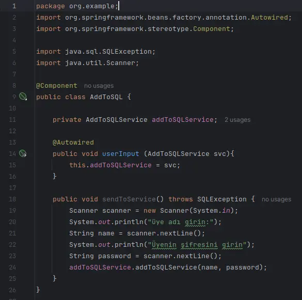This screenshot has width=302, height=300.
Task: Click the Spring bean gutter icon on line 9
Action: click(23, 97)
